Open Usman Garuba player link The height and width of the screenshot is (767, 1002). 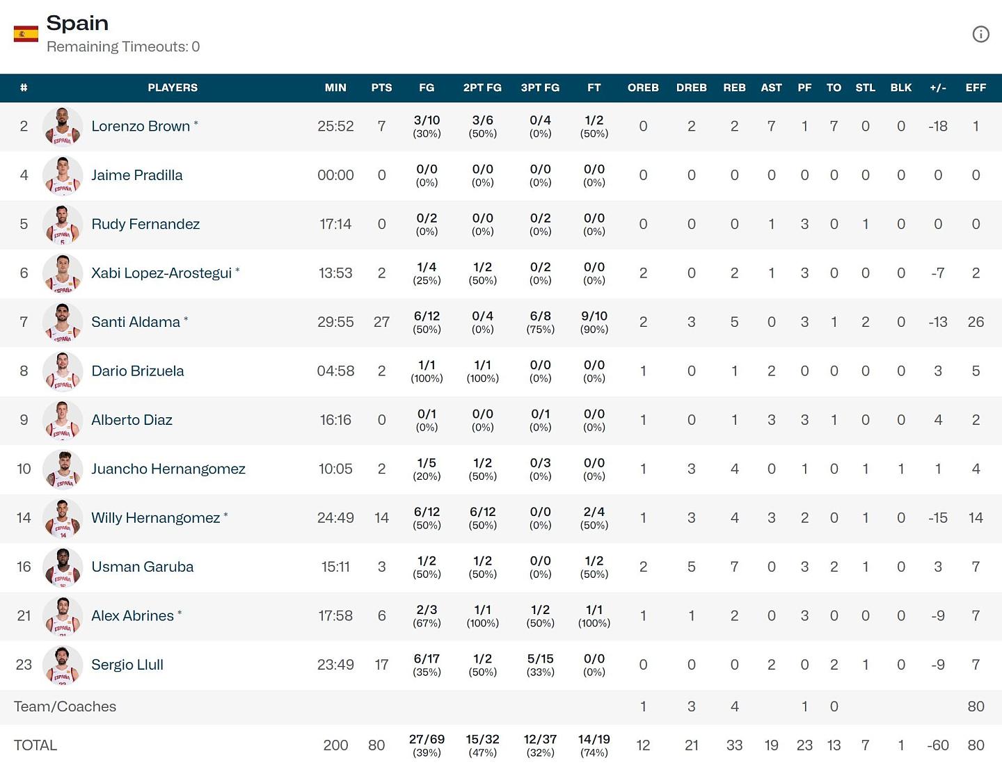(143, 567)
